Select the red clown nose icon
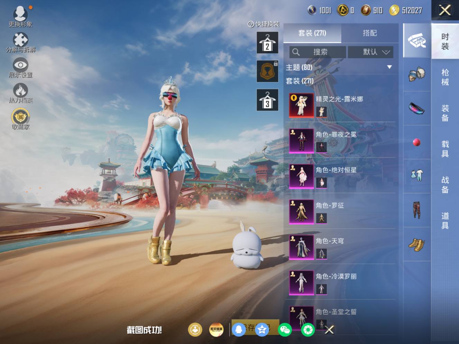This screenshot has width=459, height=344. click(416, 142)
